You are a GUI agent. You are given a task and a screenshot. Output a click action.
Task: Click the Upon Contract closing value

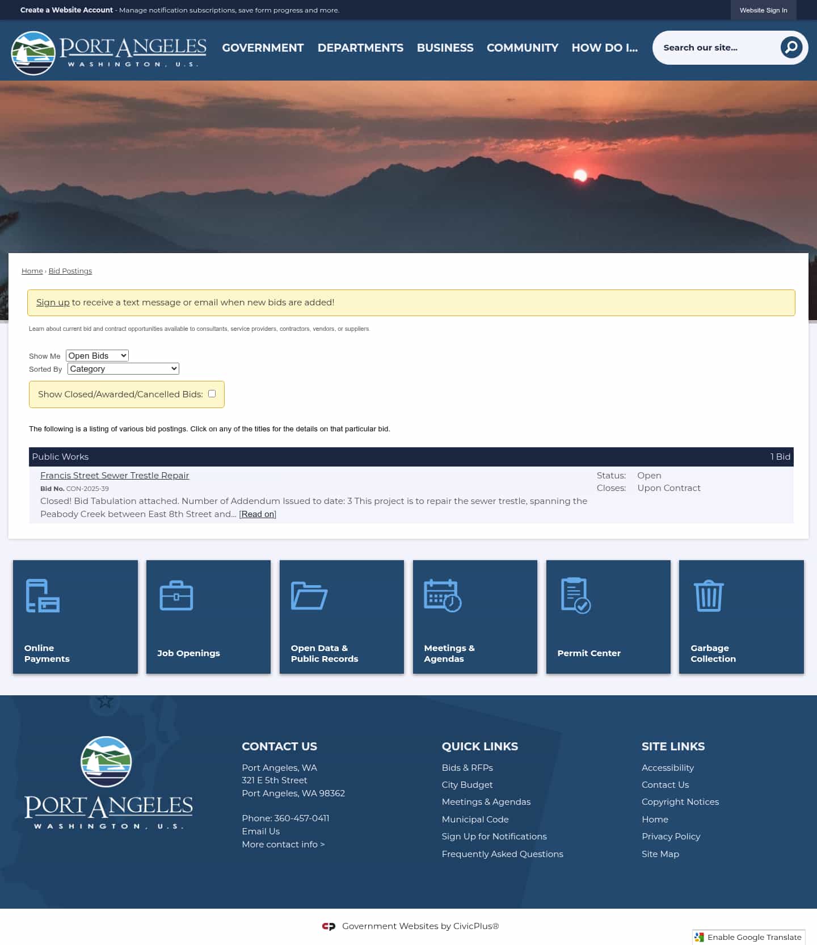pyautogui.click(x=669, y=488)
